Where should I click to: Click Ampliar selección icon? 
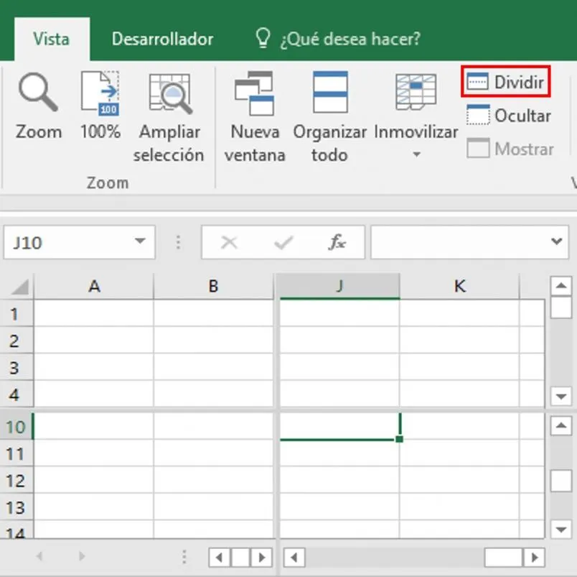coord(169,93)
